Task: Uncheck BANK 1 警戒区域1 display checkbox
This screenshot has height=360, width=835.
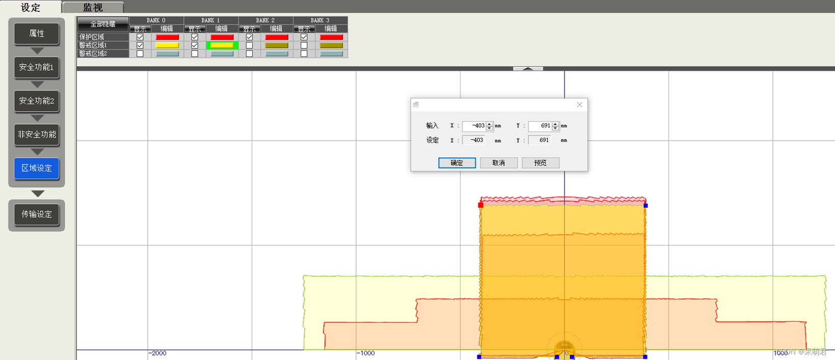Action: coord(195,45)
